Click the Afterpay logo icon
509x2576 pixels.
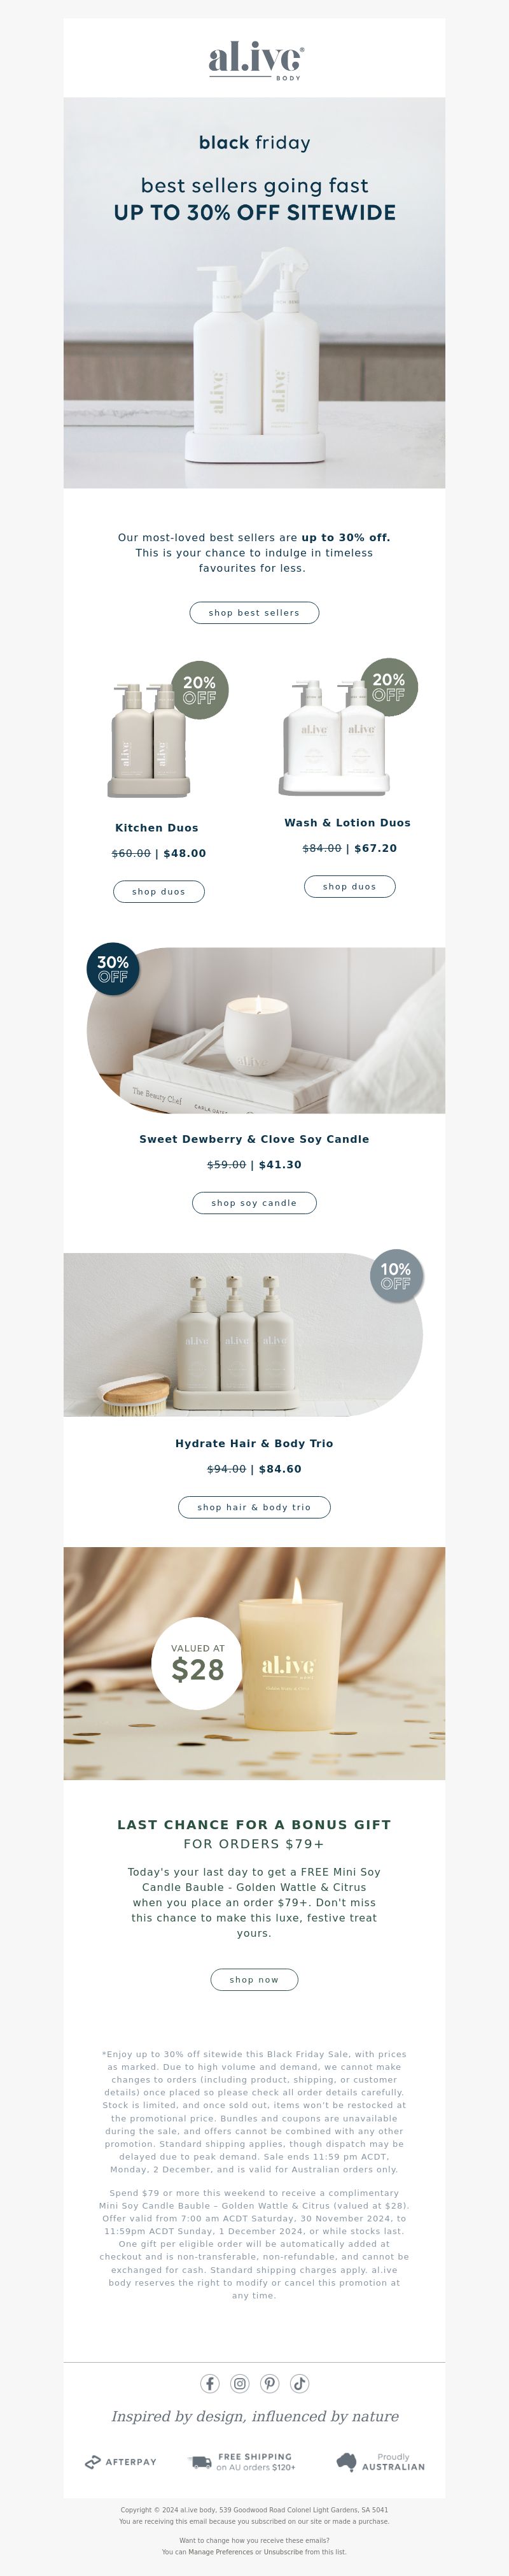tap(93, 2462)
